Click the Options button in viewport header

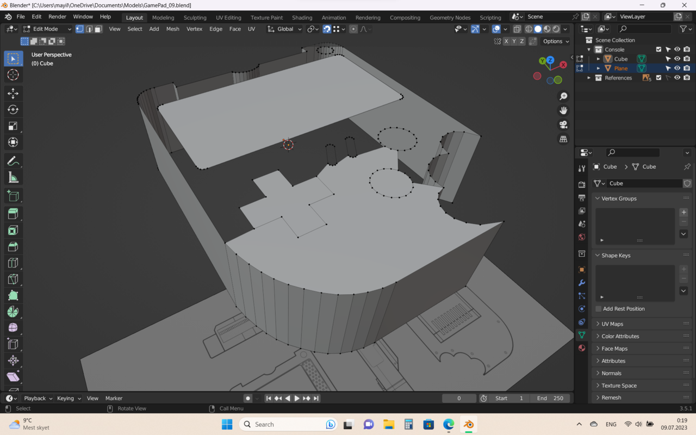pyautogui.click(x=556, y=41)
